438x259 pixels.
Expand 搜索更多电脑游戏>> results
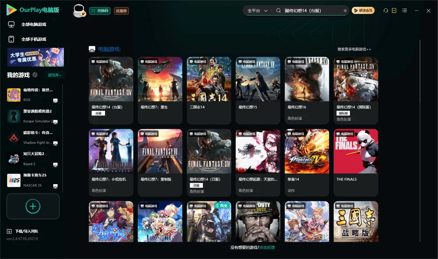tap(354, 49)
